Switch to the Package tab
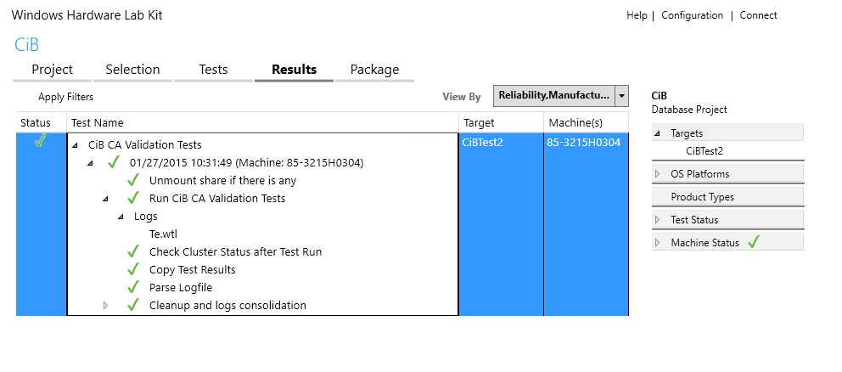Screen dimensions: 842x372 coord(374,70)
